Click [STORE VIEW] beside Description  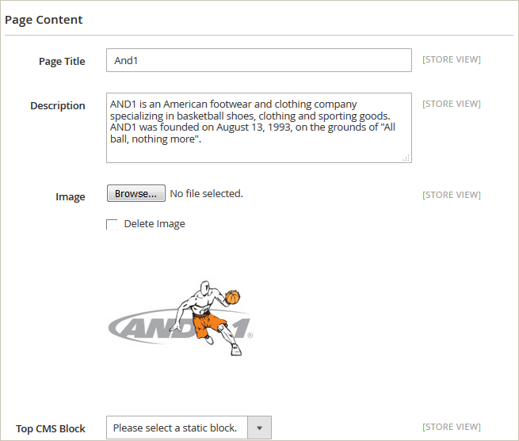click(x=452, y=104)
